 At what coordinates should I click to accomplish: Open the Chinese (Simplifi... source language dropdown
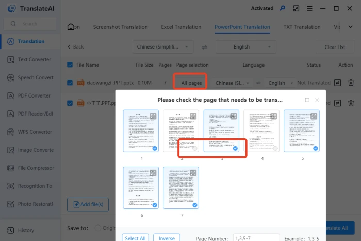(x=163, y=47)
